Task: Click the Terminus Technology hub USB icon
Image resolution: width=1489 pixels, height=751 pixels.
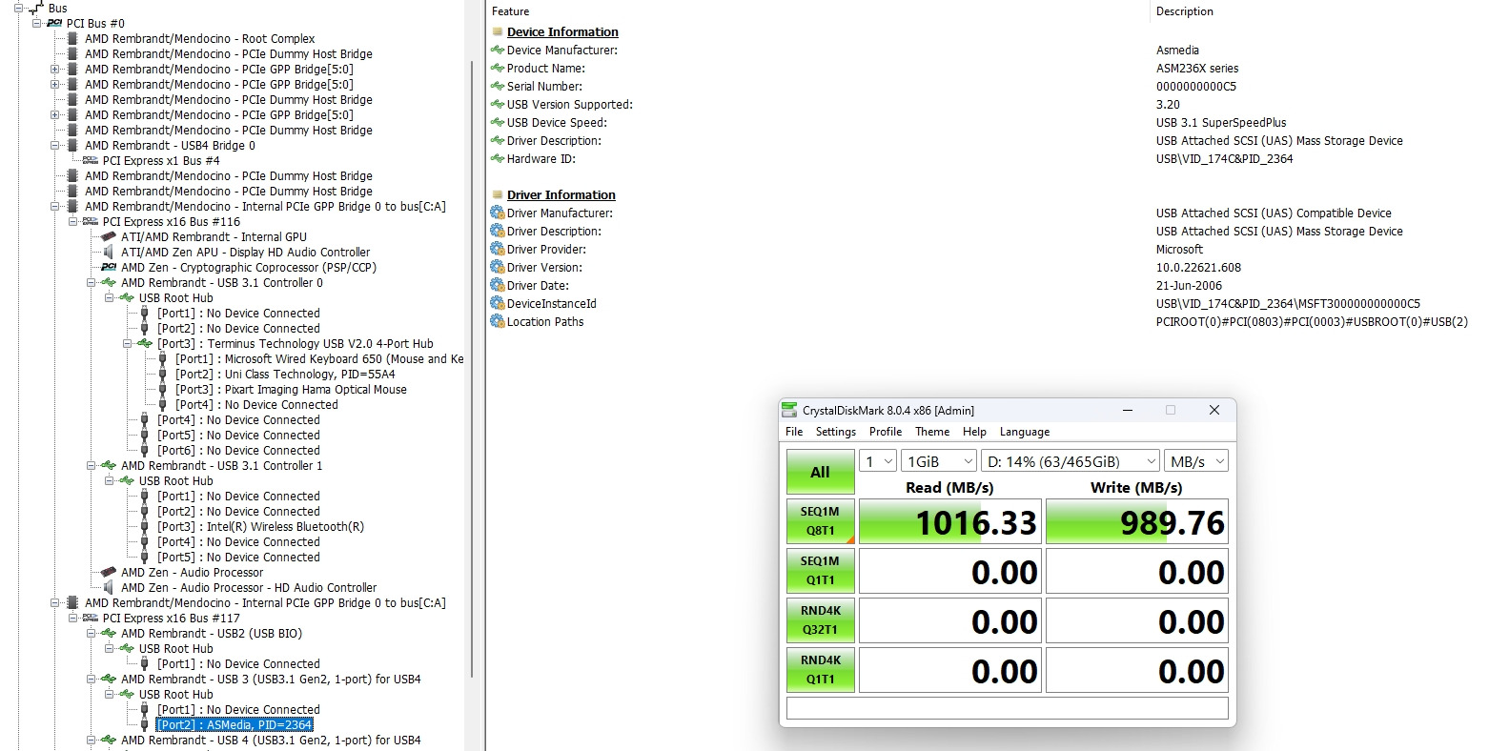Action: pos(145,343)
